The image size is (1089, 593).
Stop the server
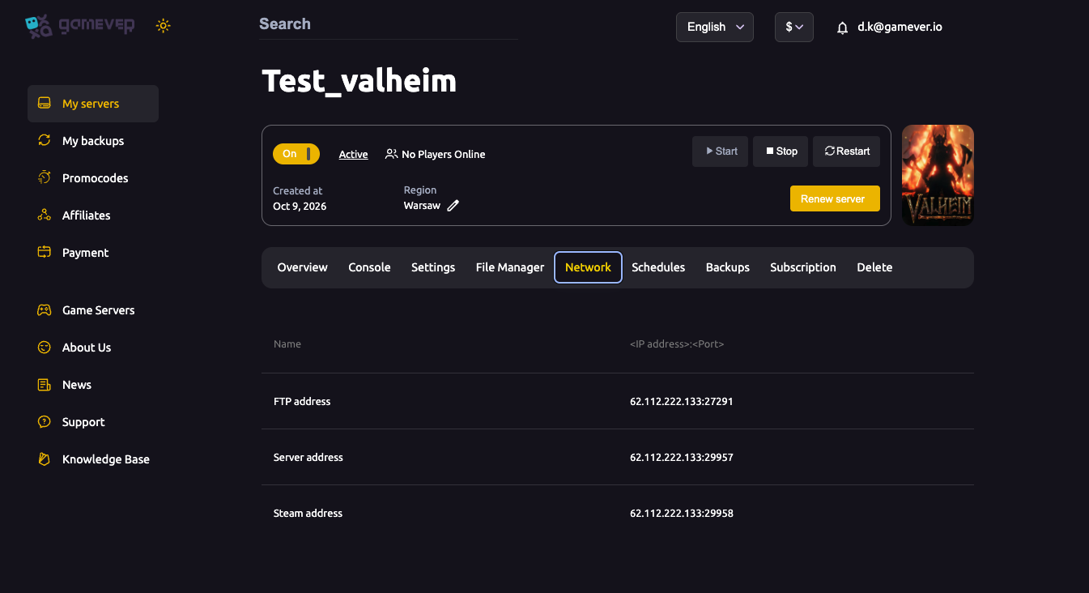coord(781,151)
